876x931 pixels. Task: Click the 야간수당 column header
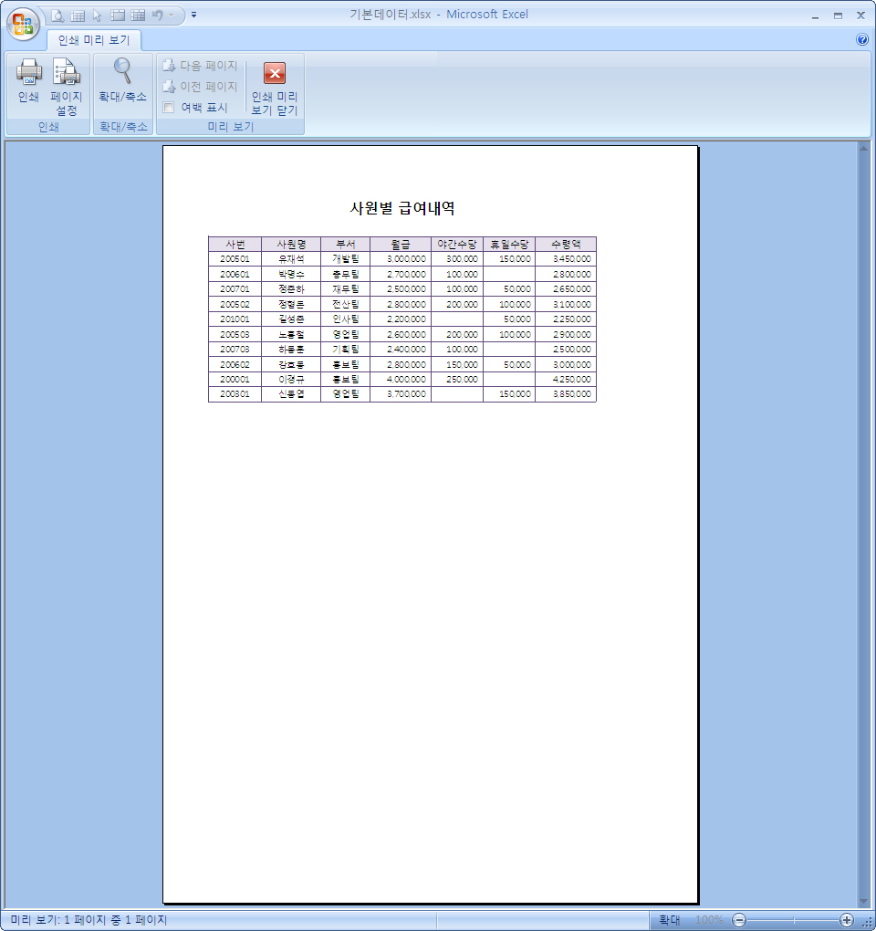pos(457,244)
